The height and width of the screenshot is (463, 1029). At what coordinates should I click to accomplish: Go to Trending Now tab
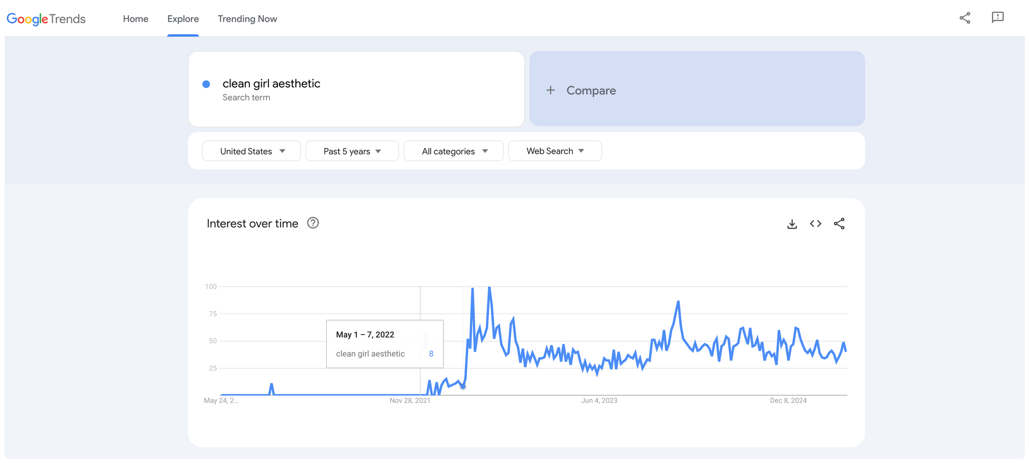point(247,19)
